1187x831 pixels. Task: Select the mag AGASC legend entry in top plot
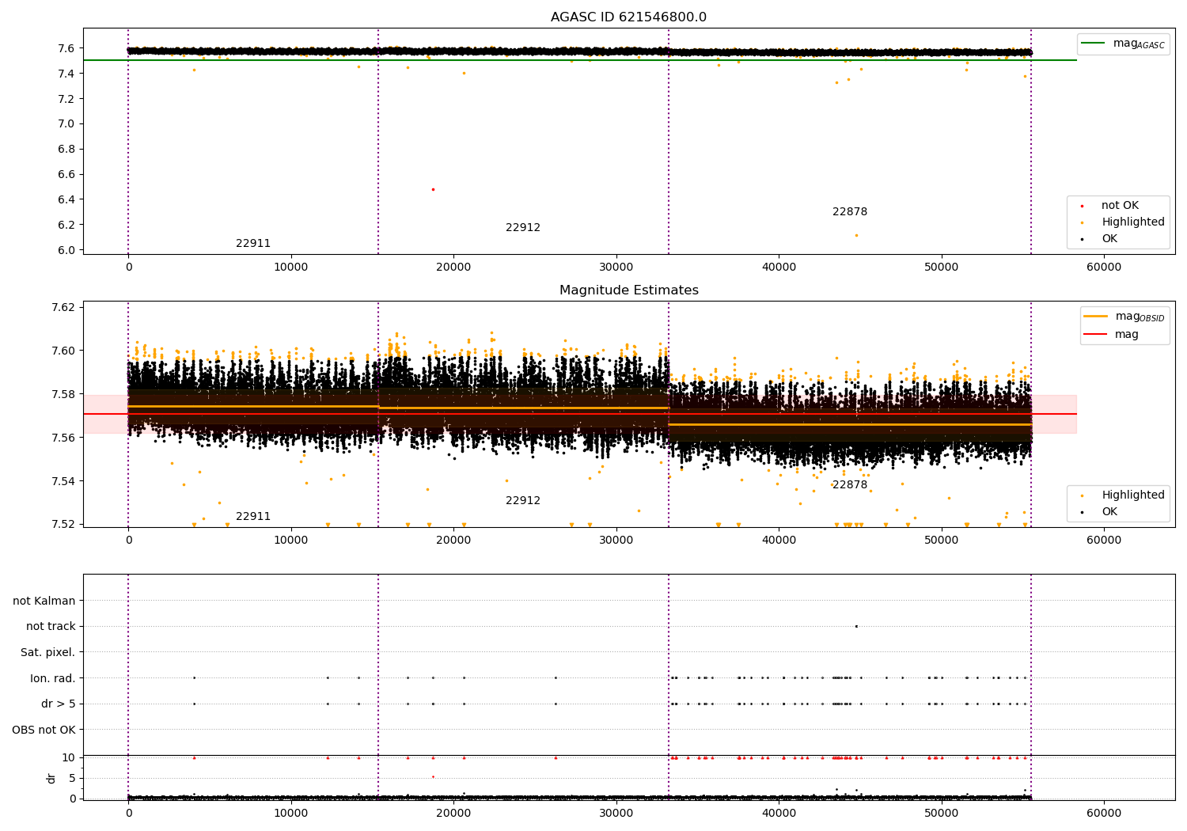tap(1123, 44)
